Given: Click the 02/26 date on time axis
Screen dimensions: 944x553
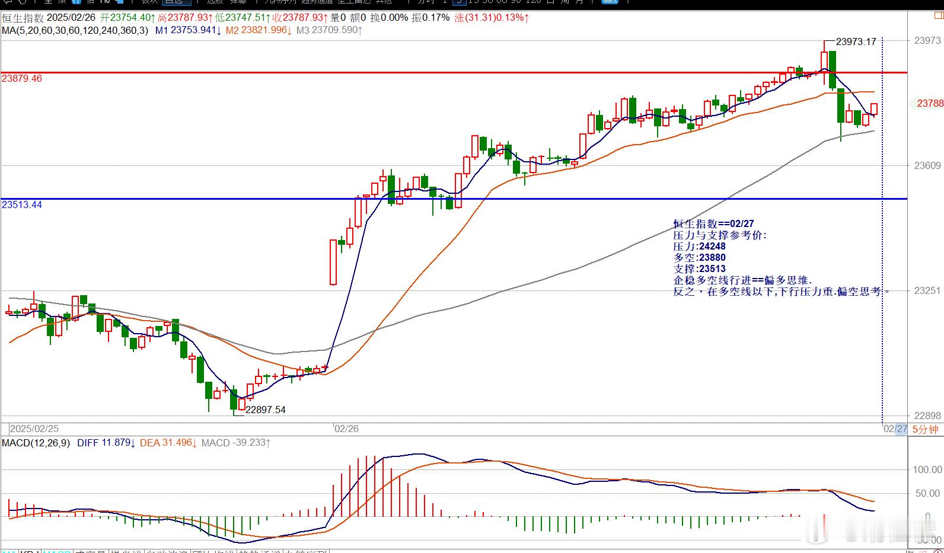Looking at the screenshot, I should click(x=346, y=428).
